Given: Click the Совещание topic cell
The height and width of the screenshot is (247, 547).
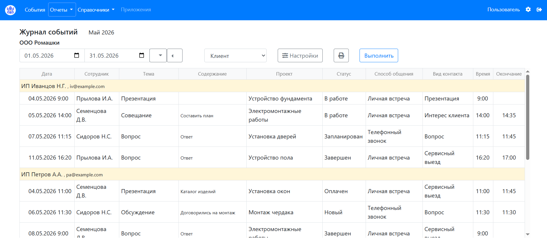Looking at the screenshot, I should click(x=149, y=115).
